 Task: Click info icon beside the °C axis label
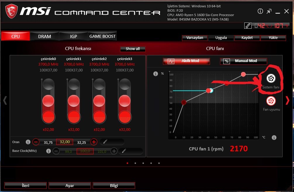(274, 138)
